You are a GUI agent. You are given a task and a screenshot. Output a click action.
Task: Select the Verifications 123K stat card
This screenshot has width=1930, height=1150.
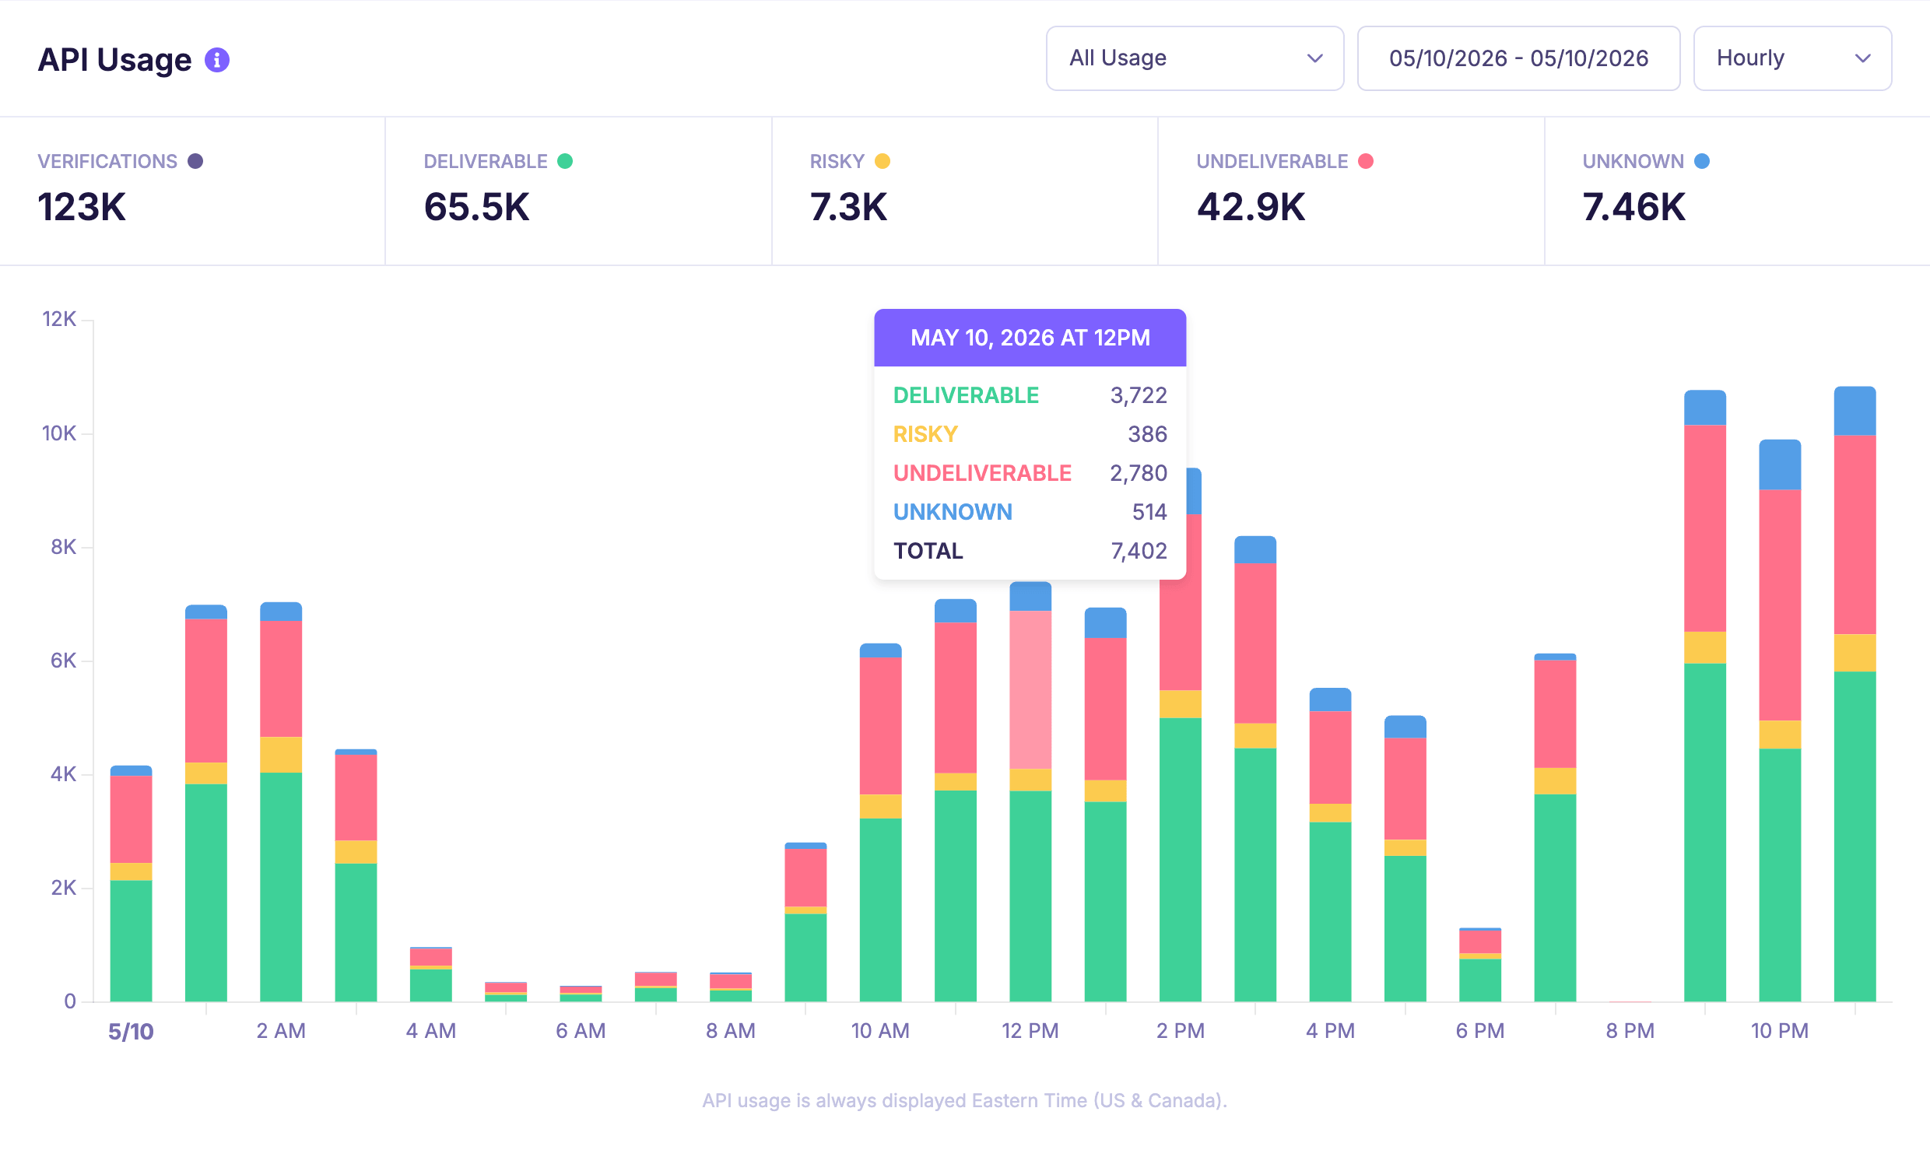coord(192,191)
